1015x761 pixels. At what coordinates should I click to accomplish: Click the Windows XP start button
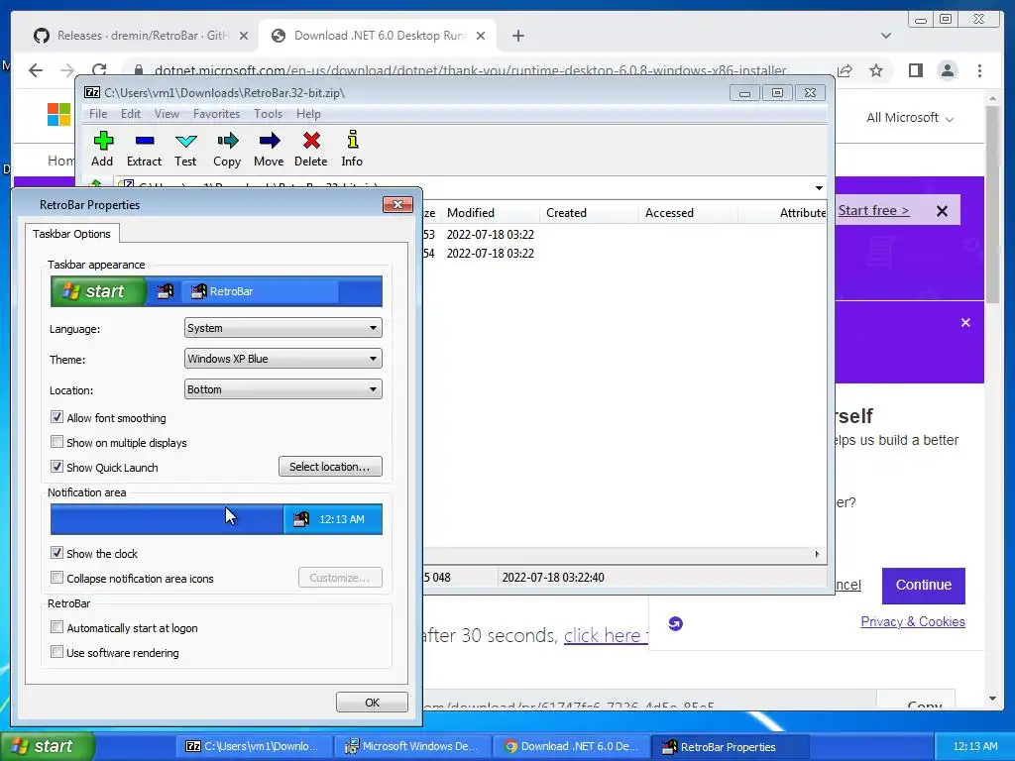coord(47,746)
